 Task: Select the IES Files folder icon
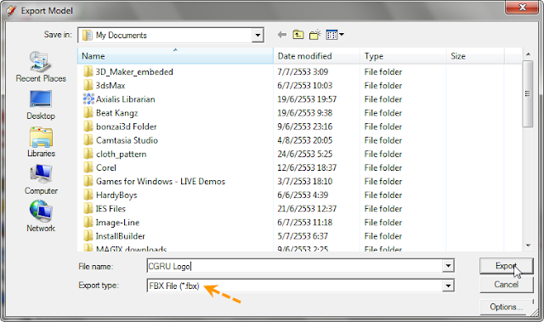point(88,209)
